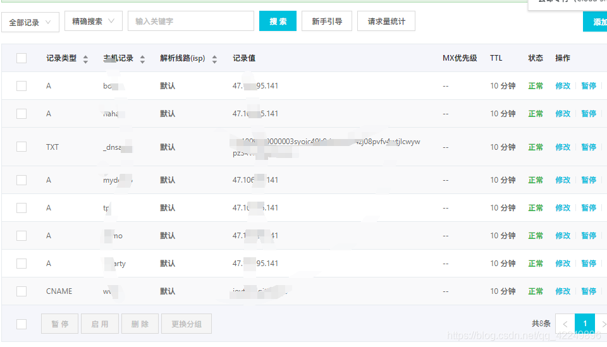This screenshot has height=347, width=607.
Task: Check the first A record row checkbox
Action: point(21,85)
